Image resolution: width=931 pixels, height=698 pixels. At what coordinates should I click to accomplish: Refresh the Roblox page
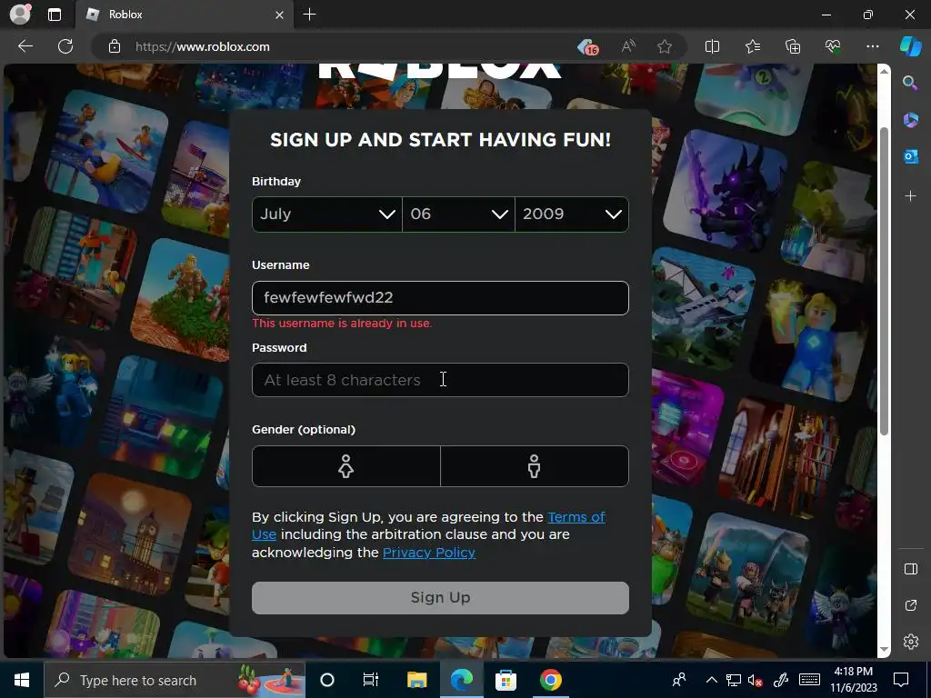[65, 46]
